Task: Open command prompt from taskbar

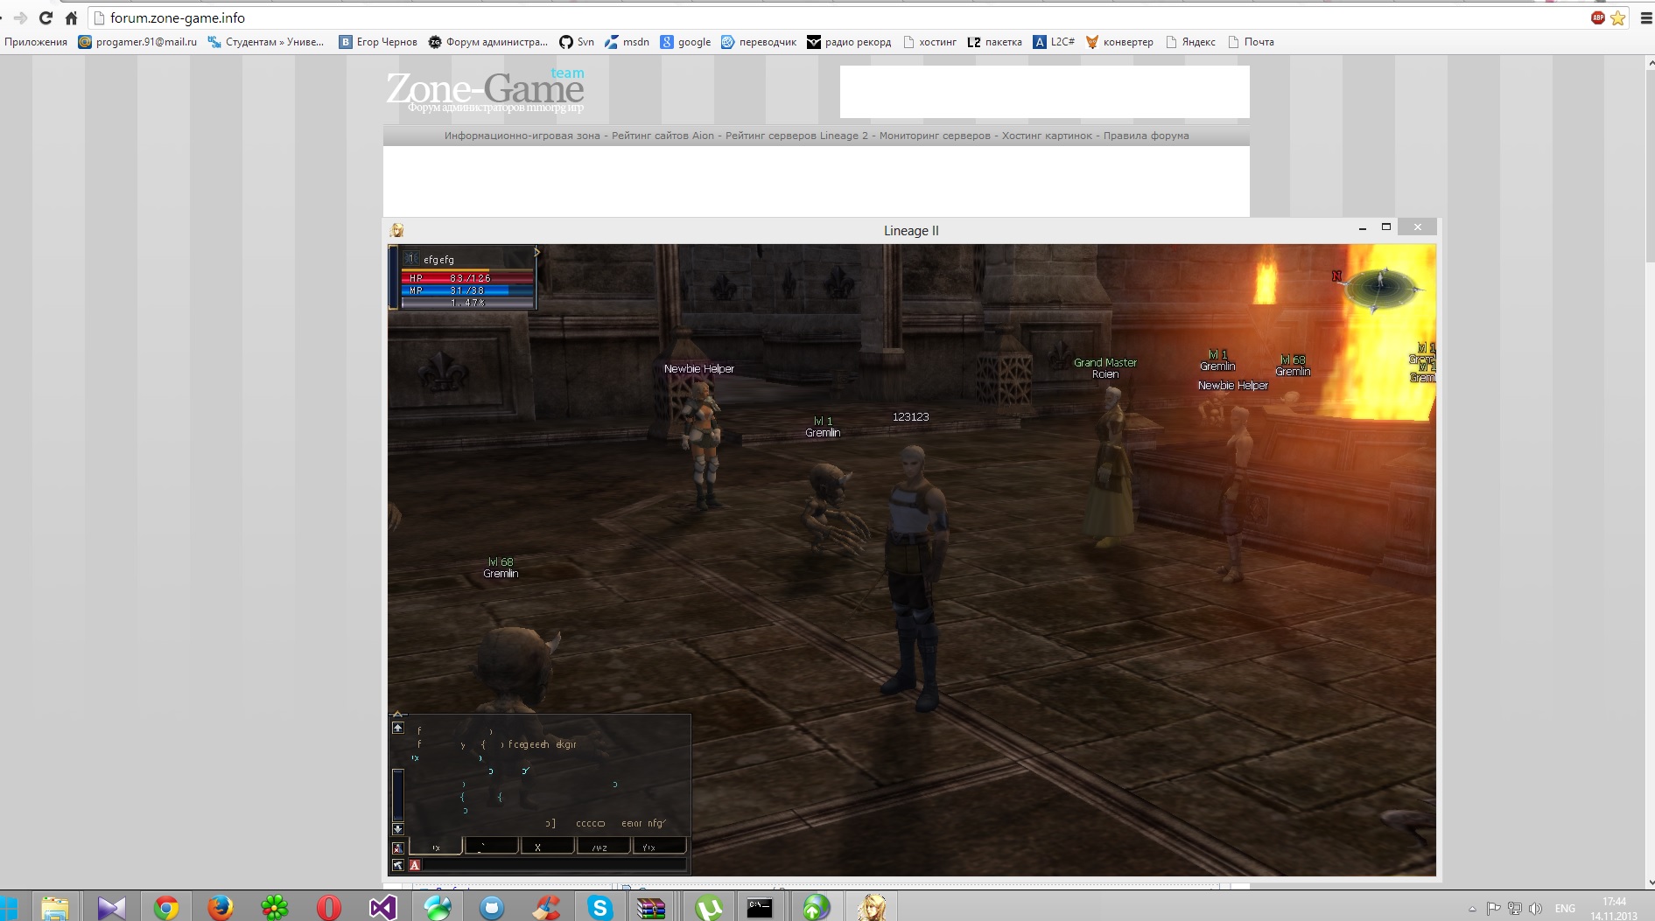Action: click(x=760, y=908)
